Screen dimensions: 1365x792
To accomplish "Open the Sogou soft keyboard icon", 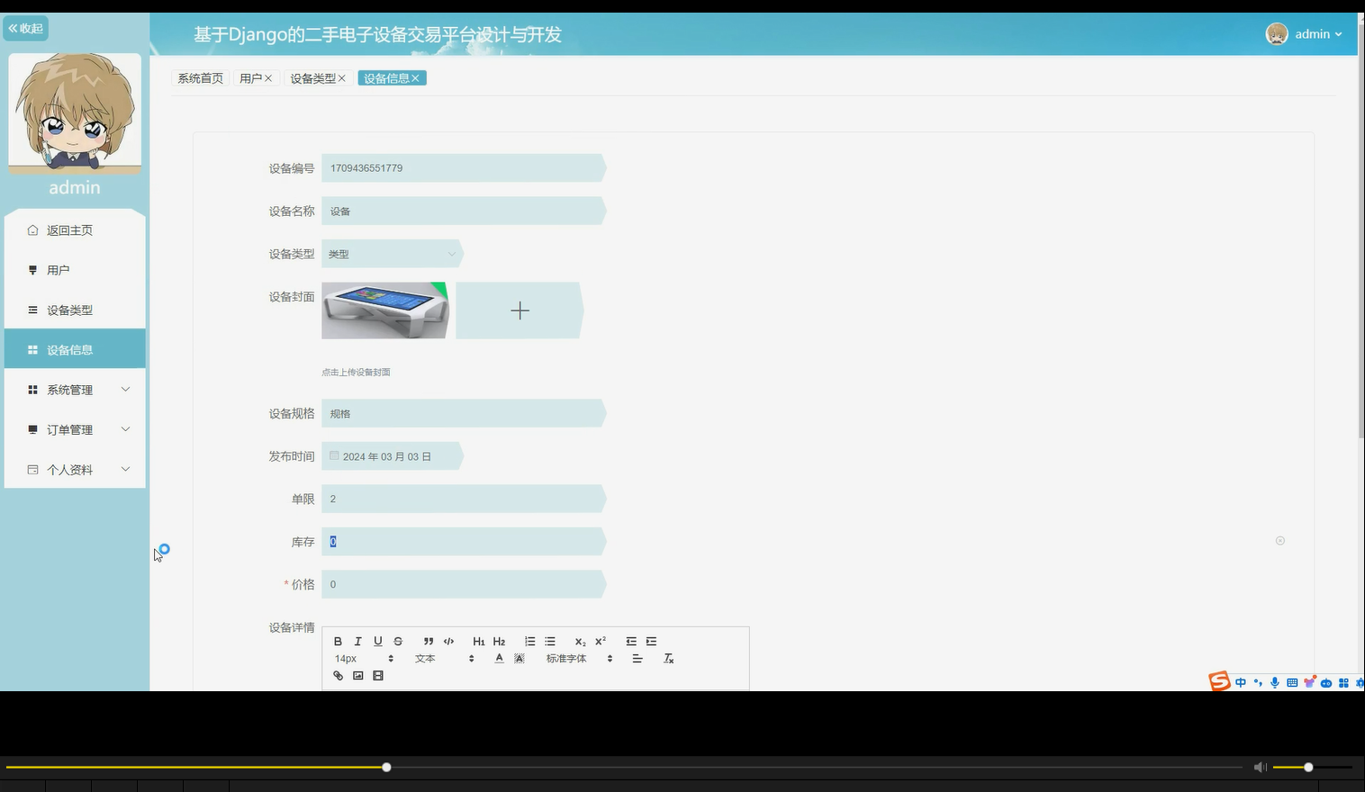I will point(1292,683).
